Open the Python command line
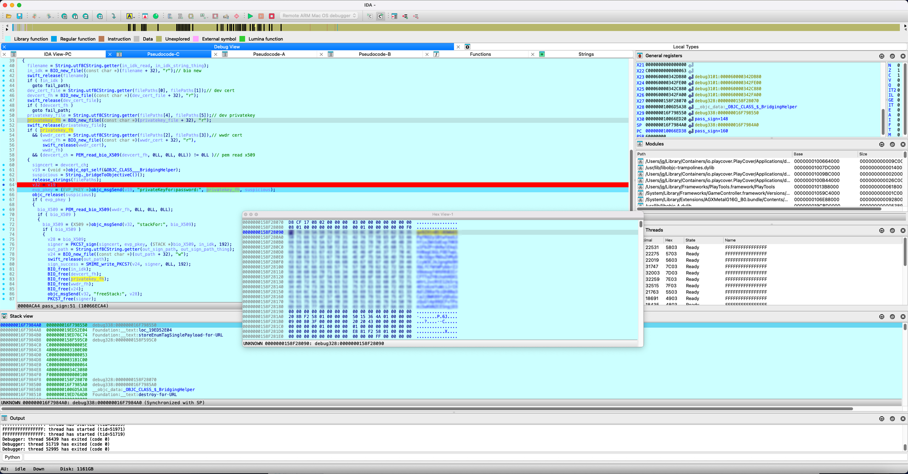This screenshot has height=474, width=908. [12, 457]
